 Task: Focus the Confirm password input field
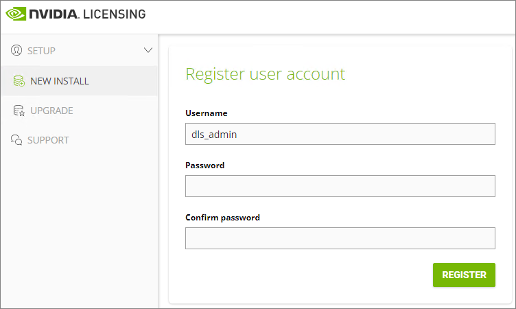pyautogui.click(x=340, y=238)
